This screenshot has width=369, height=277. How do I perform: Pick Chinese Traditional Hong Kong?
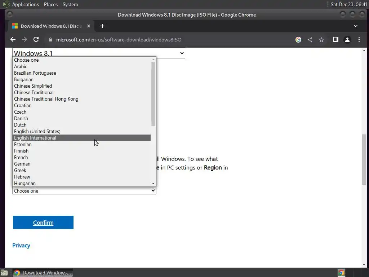(82, 99)
